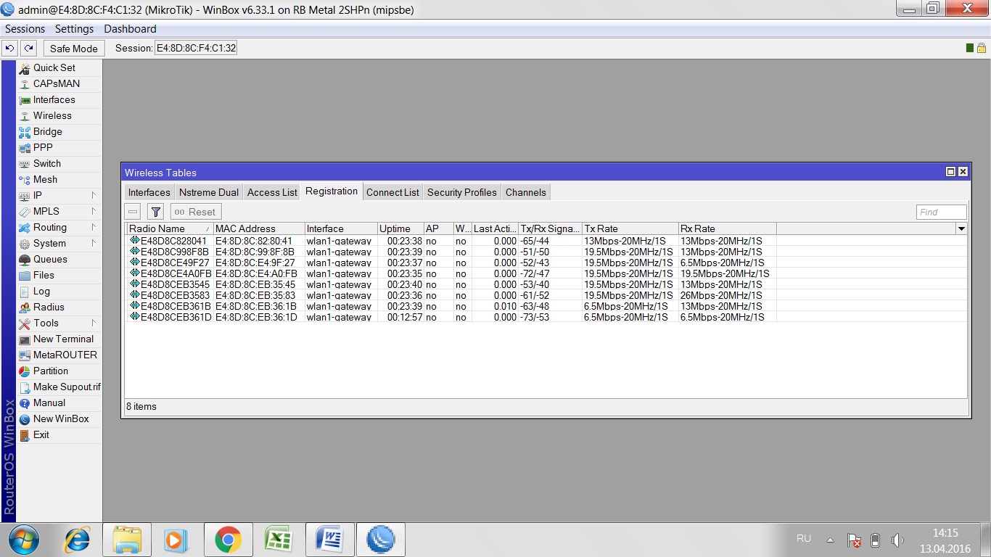The image size is (991, 557).
Task: Open the Switch sidebar icon
Action: (25, 163)
